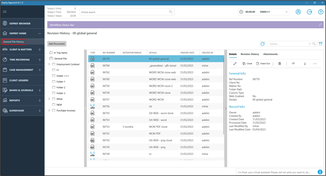This screenshot has height=176, width=326.
Task: Open Osprey Browser from the sidebar
Action: coord(20,23)
